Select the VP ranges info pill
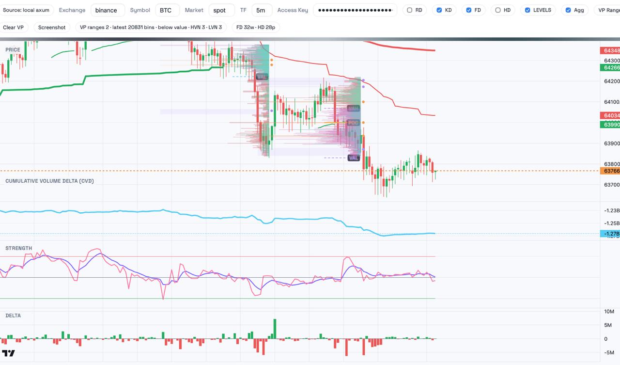This screenshot has height=365, width=620. coord(151,27)
